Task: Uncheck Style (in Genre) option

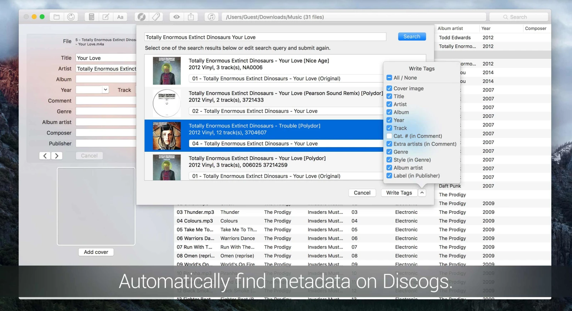Action: pyautogui.click(x=389, y=160)
